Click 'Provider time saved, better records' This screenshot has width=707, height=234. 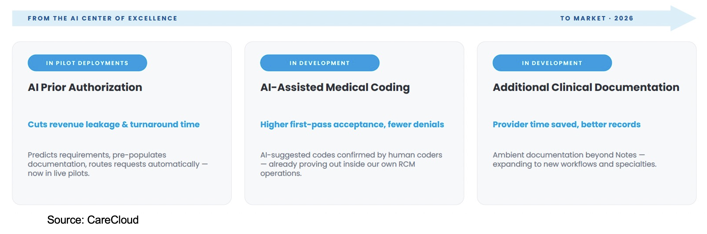pyautogui.click(x=567, y=124)
